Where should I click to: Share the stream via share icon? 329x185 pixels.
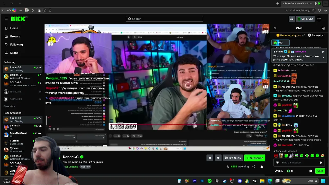pos(253,166)
